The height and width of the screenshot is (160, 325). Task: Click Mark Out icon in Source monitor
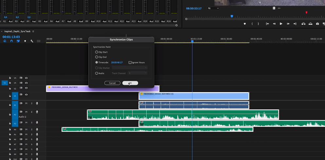pyautogui.click(x=258, y=24)
